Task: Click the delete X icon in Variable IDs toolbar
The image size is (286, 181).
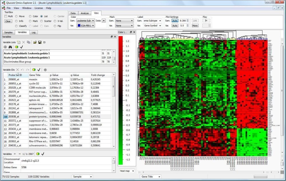Action: coord(17,69)
